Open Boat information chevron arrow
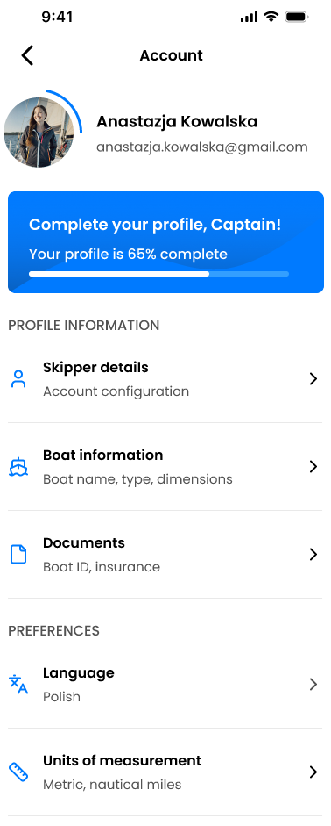Screen dimensions: 331x826 (x=313, y=467)
